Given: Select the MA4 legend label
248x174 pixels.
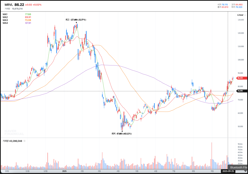Looking at the screenshot, I should [x=5, y=23].
